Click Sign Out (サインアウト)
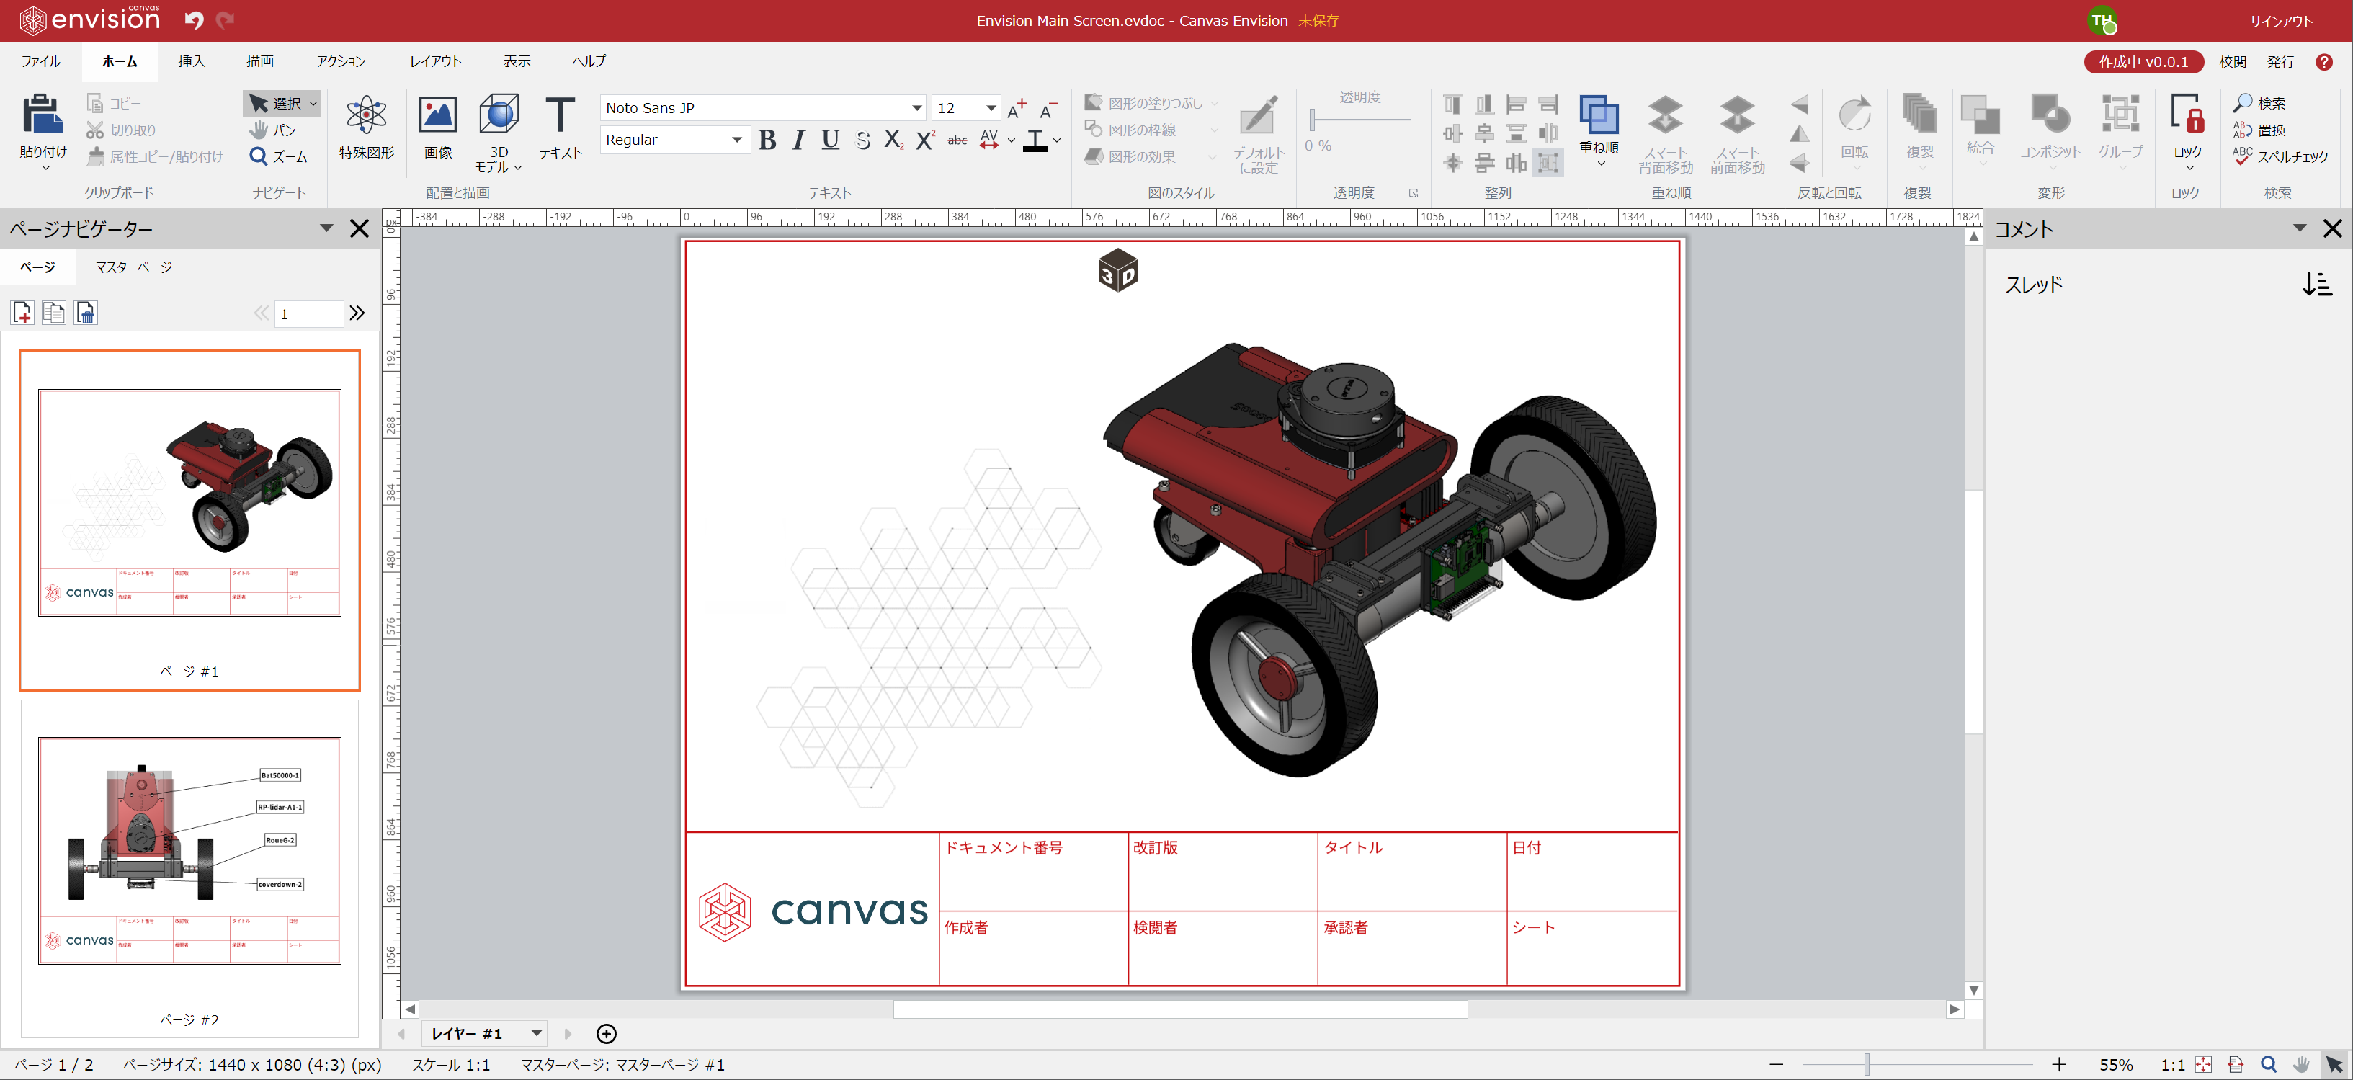 2280,21
